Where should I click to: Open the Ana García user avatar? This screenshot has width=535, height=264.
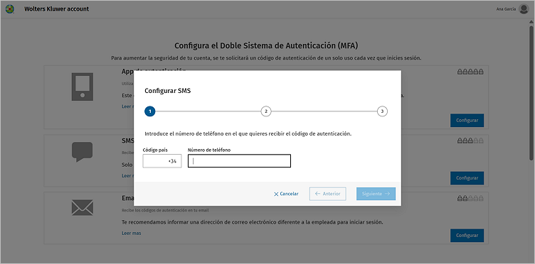[x=524, y=9]
